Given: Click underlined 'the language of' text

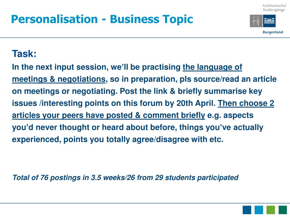Looking at the screenshot, I should (x=212, y=67).
